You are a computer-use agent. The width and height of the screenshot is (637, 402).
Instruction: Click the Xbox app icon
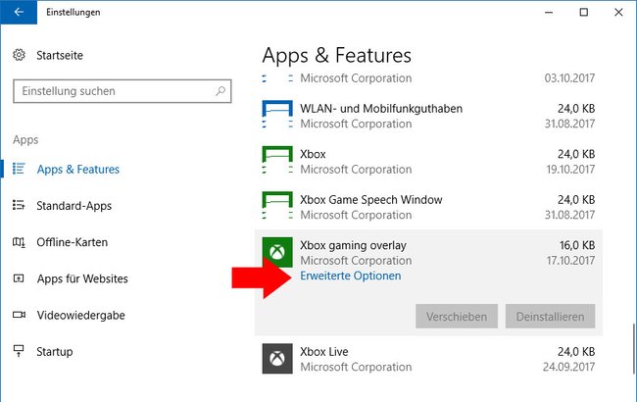[x=277, y=160]
